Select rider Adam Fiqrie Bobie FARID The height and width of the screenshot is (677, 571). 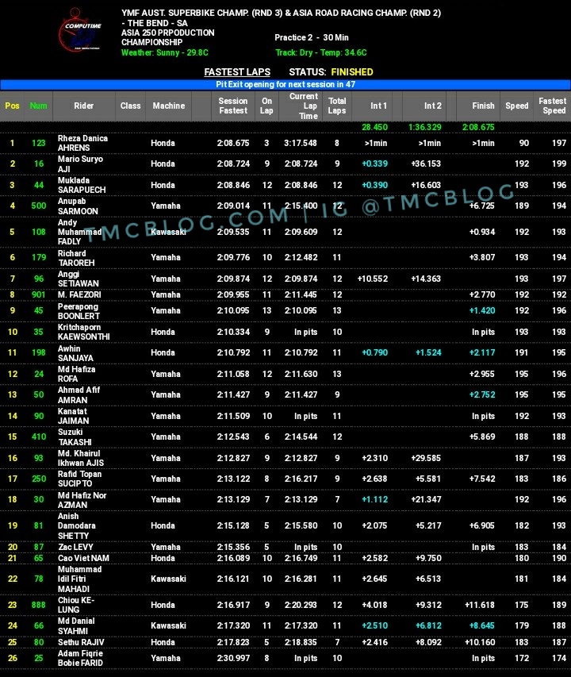[x=81, y=659]
